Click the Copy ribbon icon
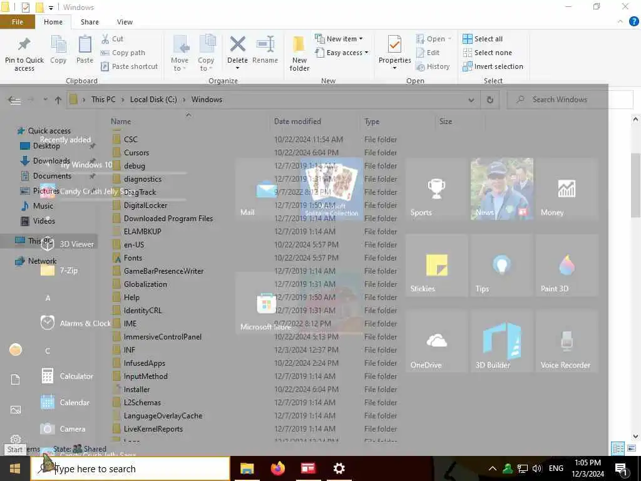The image size is (641, 481). (x=58, y=49)
